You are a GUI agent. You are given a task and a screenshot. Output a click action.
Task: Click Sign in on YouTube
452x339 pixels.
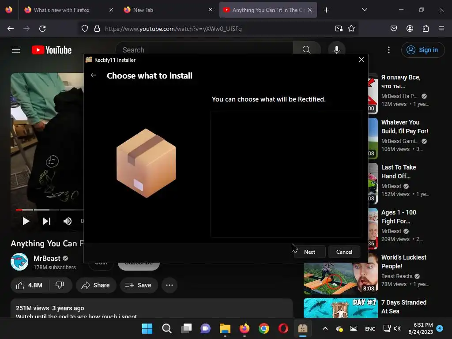(422, 50)
